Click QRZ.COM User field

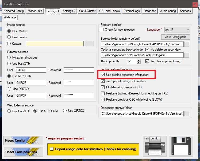[x=31, y=83]
